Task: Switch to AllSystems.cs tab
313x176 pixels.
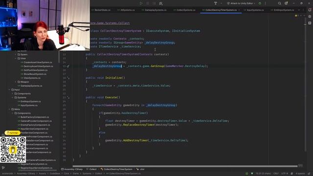Action: point(126,10)
